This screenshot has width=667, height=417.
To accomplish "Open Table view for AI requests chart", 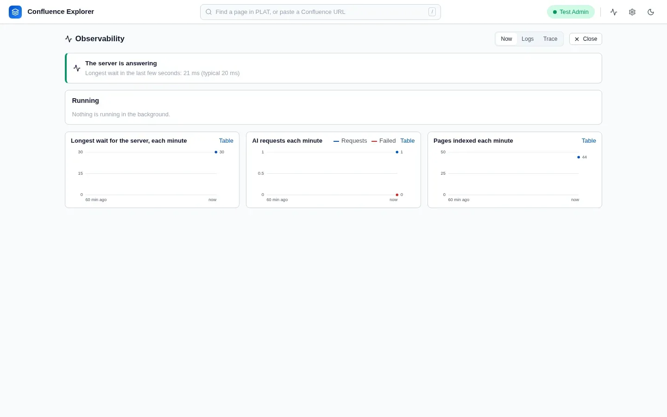I will tap(408, 141).
